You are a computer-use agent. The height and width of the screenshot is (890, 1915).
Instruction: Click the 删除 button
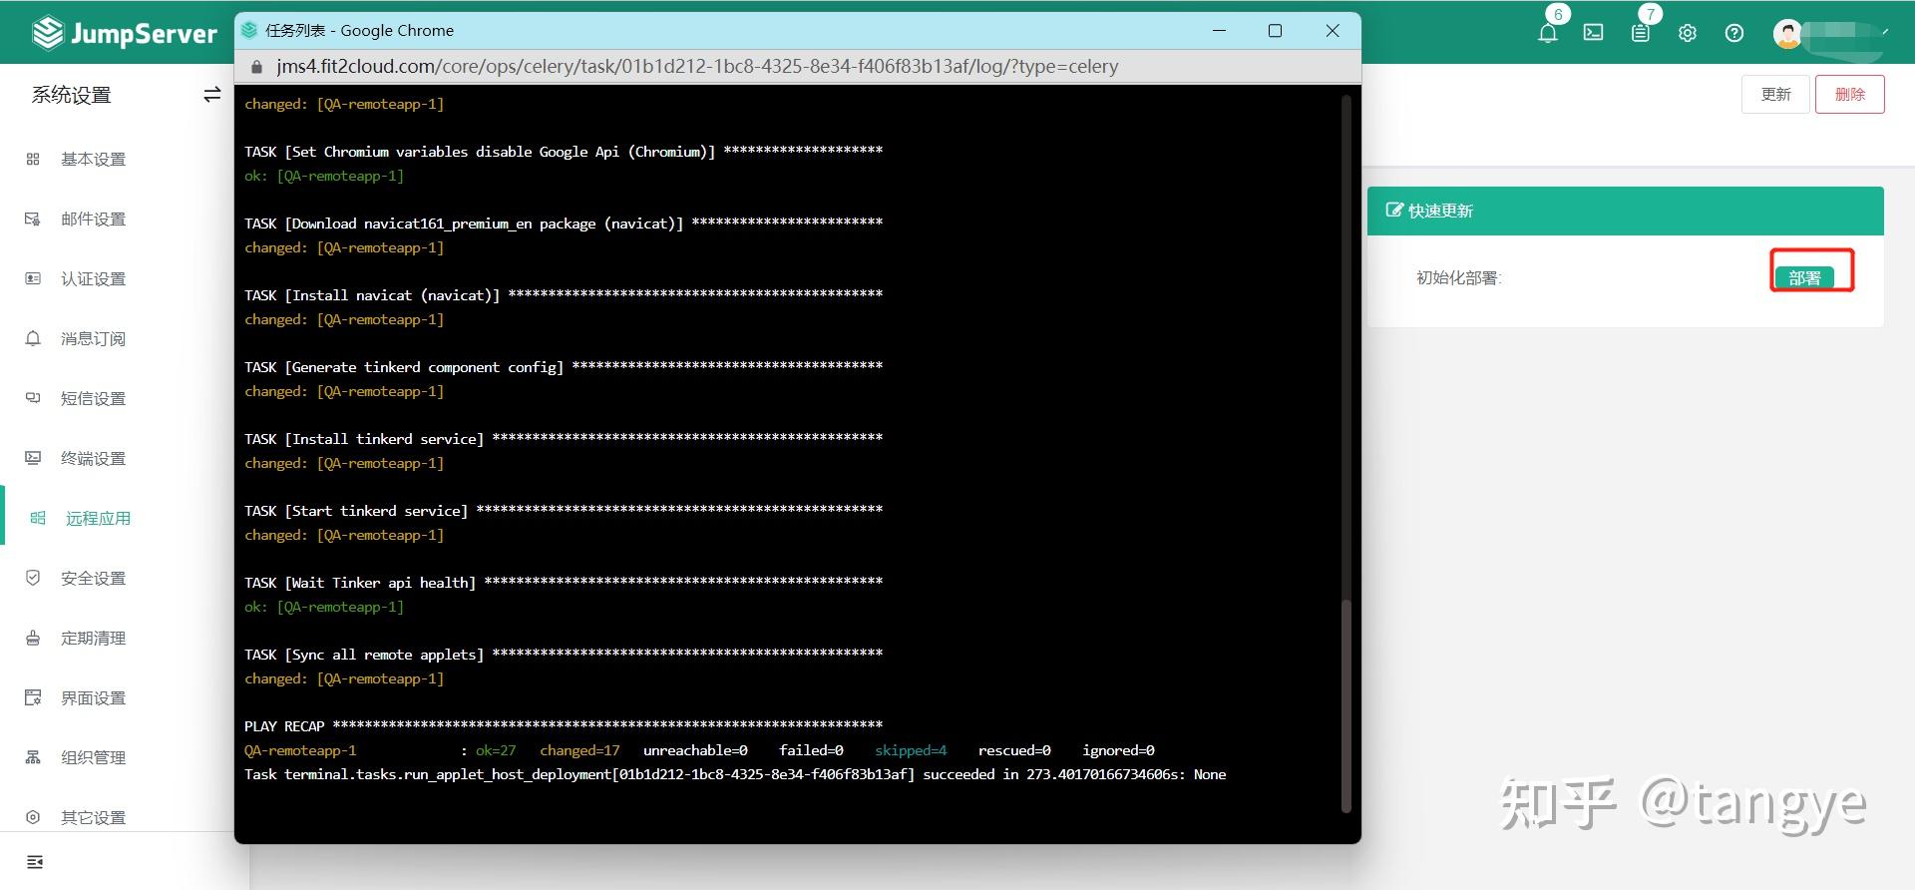1850,95
